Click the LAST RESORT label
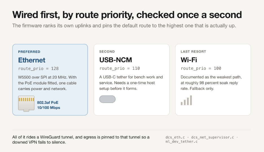This screenshot has height=152, width=264. pos(193,52)
